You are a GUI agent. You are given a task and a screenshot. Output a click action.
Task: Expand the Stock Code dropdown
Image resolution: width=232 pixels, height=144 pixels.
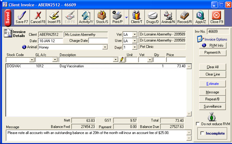[x=32, y=60]
